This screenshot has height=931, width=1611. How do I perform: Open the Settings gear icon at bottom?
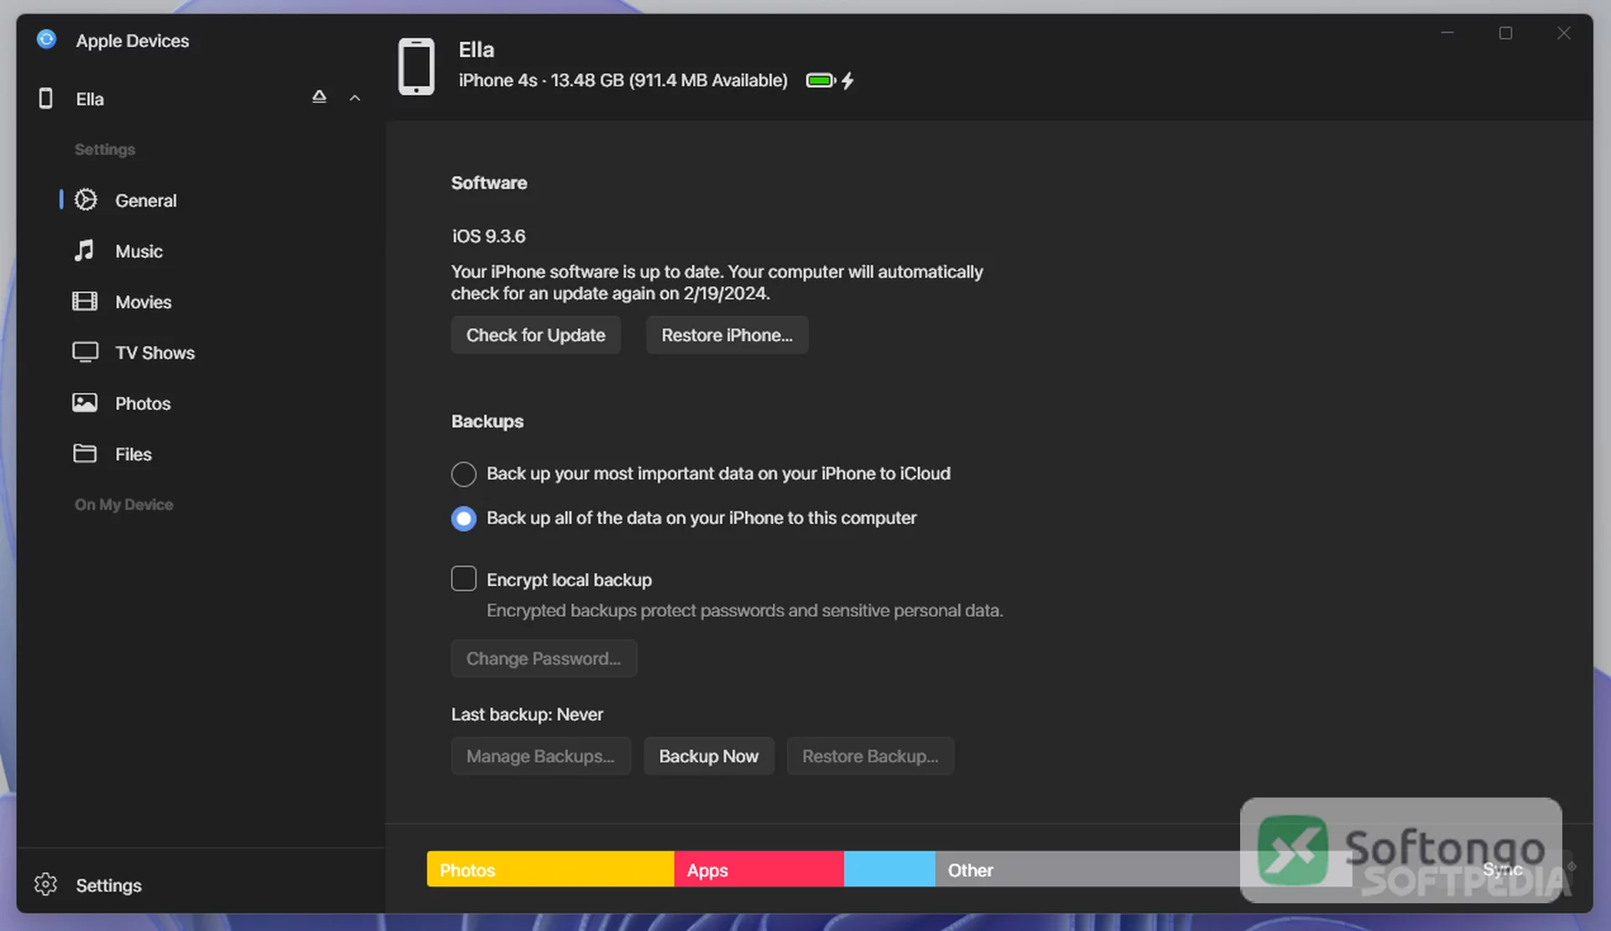point(46,884)
